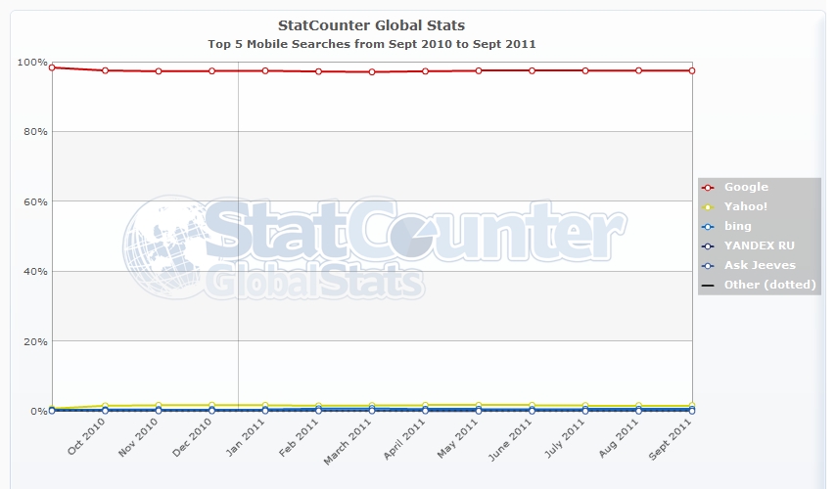The image size is (836, 489).
Task: Click the Google legend marker icon
Action: point(708,187)
